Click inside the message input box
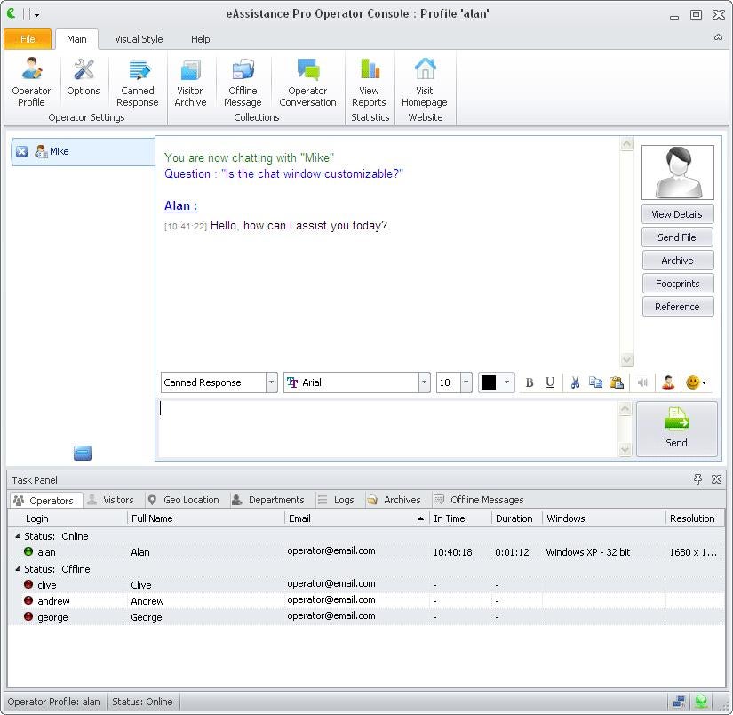 coord(388,428)
